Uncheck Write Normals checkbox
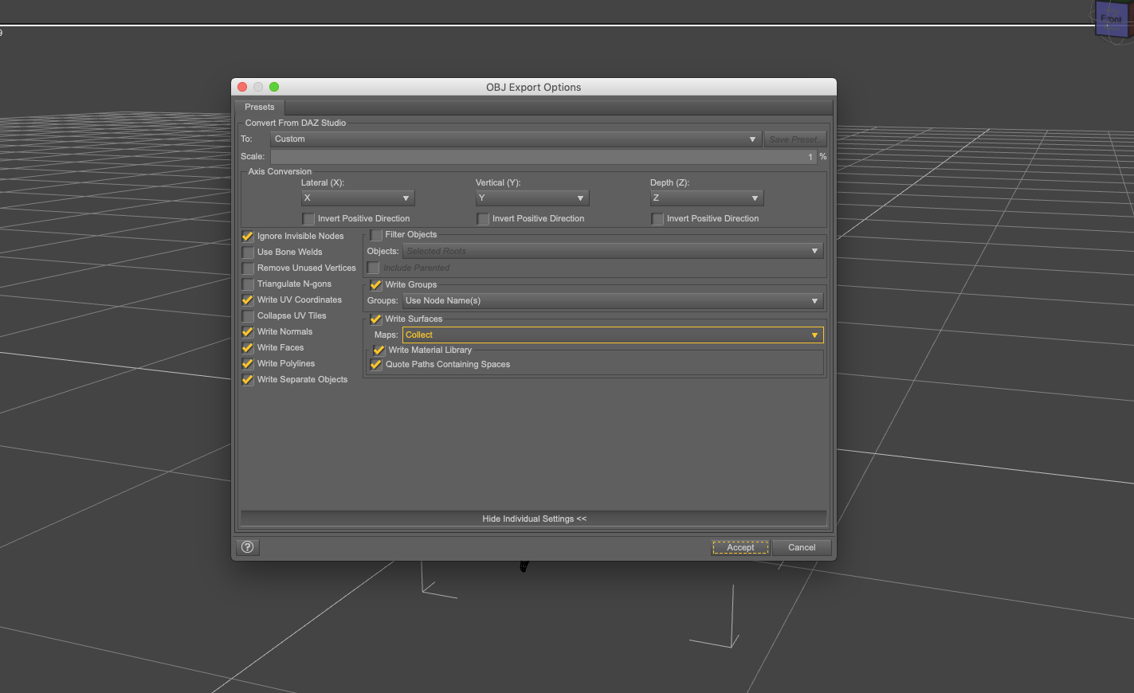The image size is (1134, 693). (x=249, y=332)
